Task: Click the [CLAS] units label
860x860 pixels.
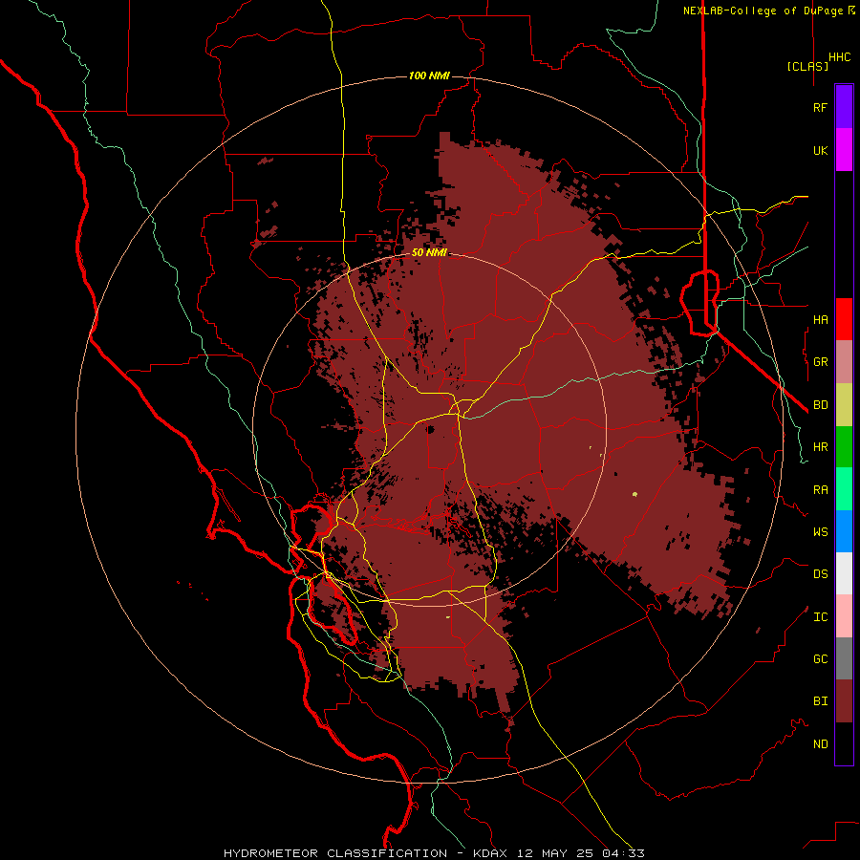Action: 807,66
